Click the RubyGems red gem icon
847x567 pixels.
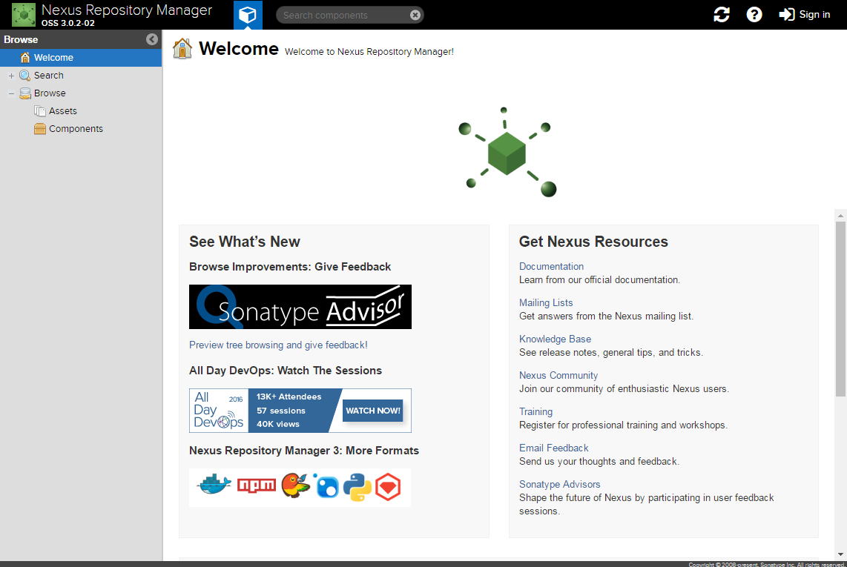[x=388, y=488]
